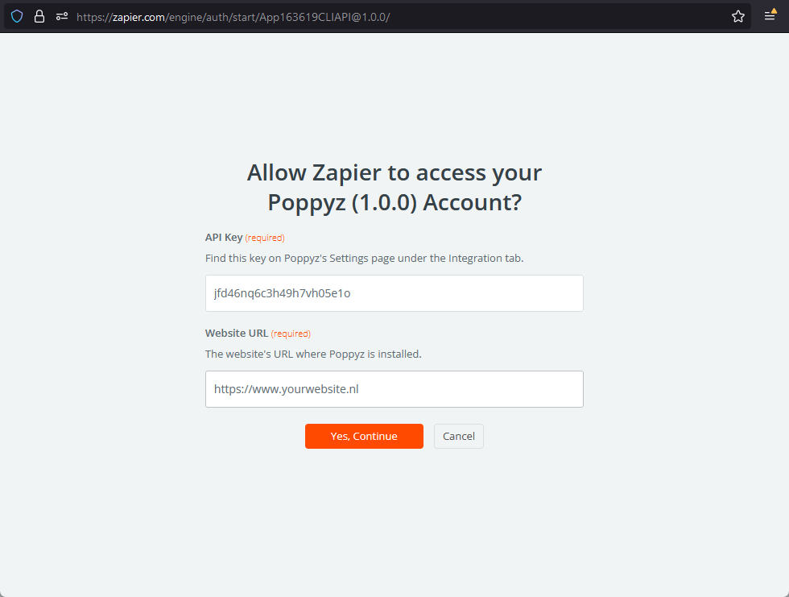Click the "Allow Zapier to access your" heading line
The image size is (789, 597).
pos(394,172)
